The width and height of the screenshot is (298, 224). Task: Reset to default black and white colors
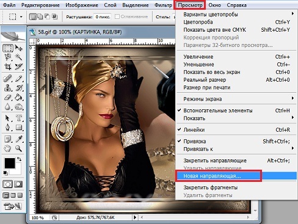[x=5, y=173]
